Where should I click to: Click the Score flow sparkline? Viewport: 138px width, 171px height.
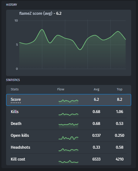pos(68,102)
